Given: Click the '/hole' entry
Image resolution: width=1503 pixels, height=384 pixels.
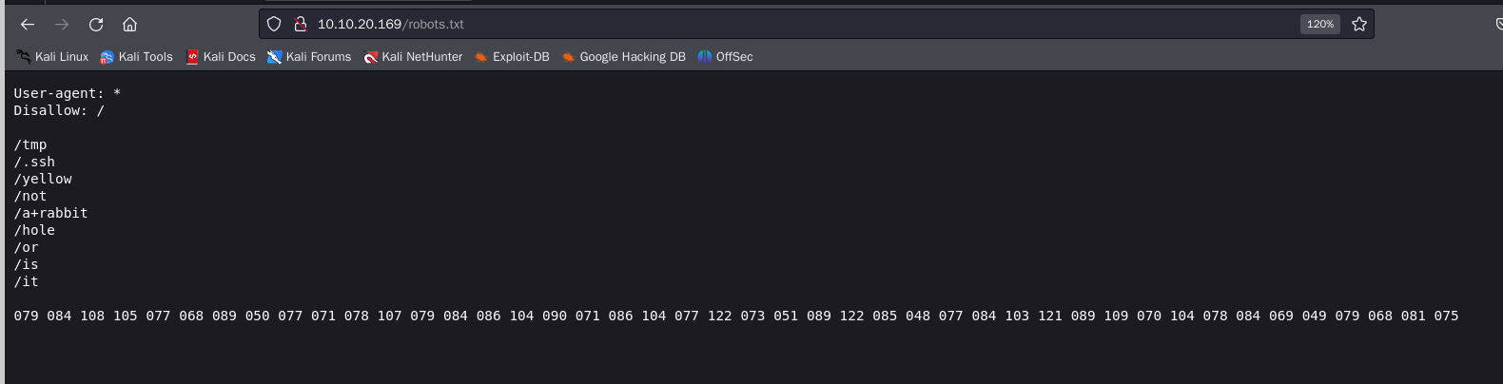Looking at the screenshot, I should pyautogui.click(x=34, y=230).
